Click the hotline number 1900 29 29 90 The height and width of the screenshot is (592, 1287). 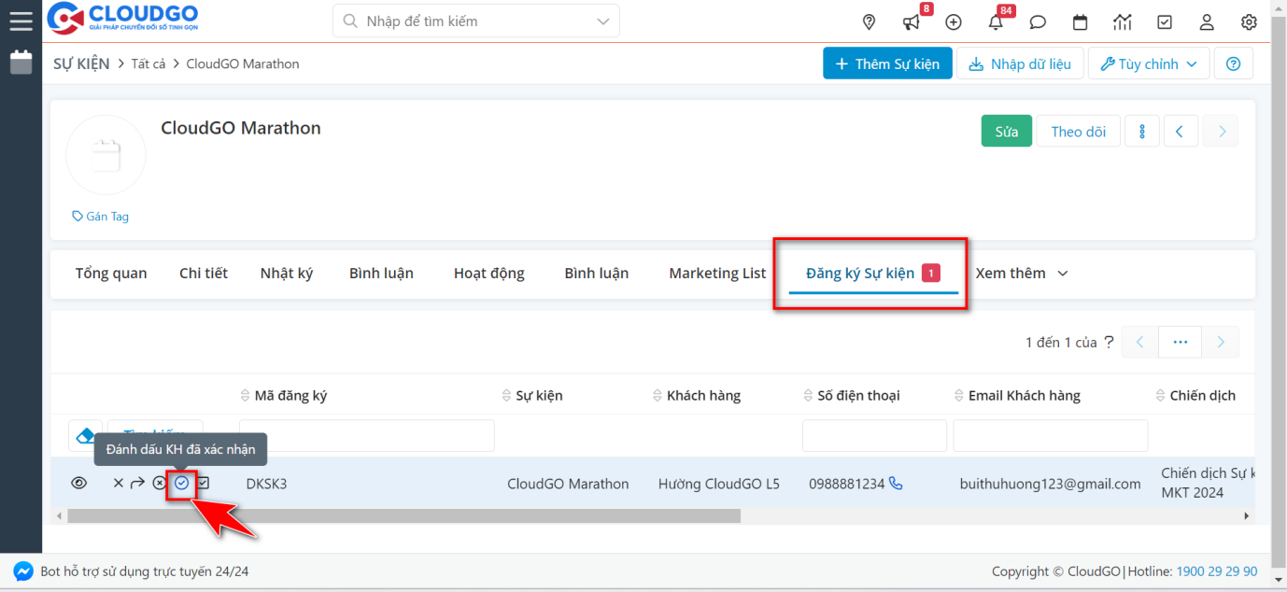pyautogui.click(x=1217, y=571)
